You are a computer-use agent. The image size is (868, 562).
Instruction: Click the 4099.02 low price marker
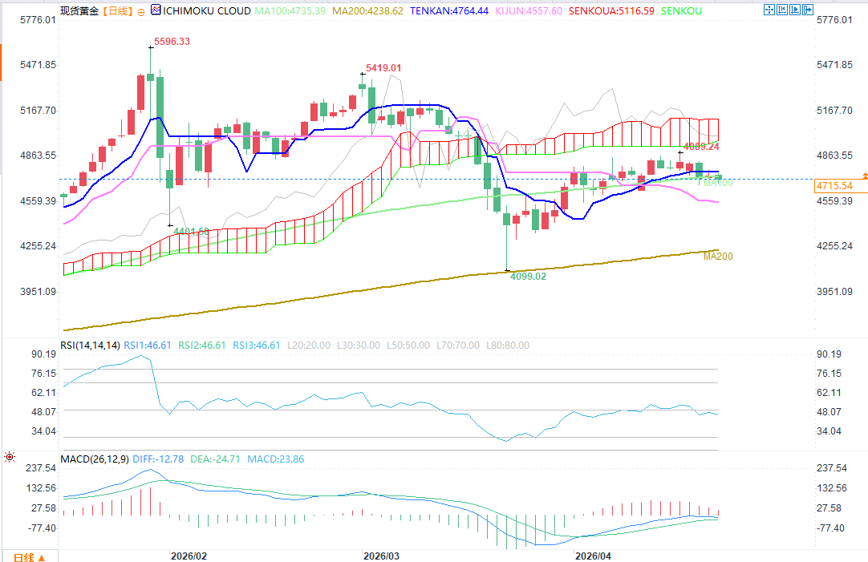click(528, 276)
